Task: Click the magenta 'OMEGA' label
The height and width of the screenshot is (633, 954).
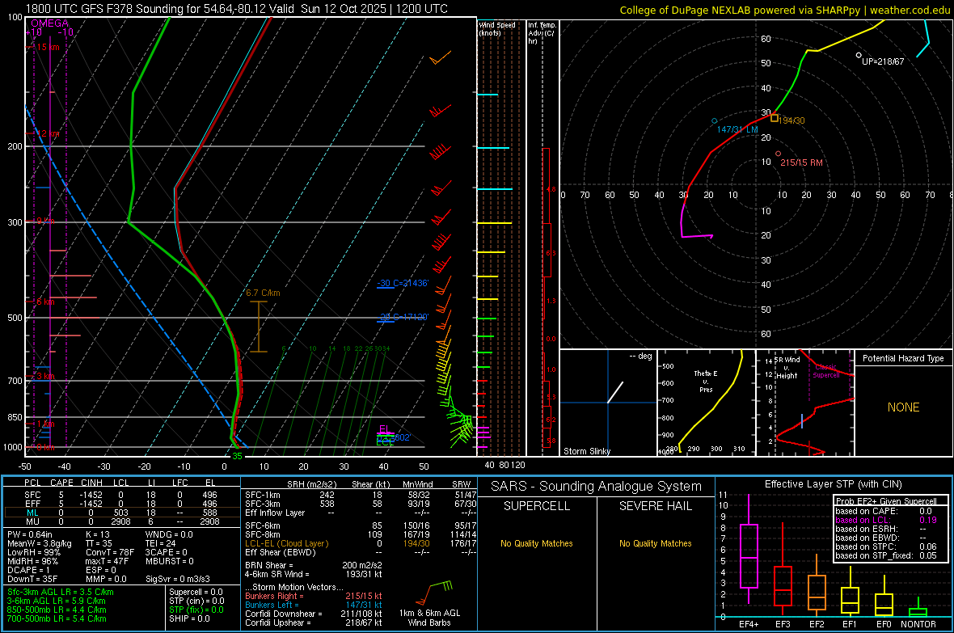Action: point(49,23)
